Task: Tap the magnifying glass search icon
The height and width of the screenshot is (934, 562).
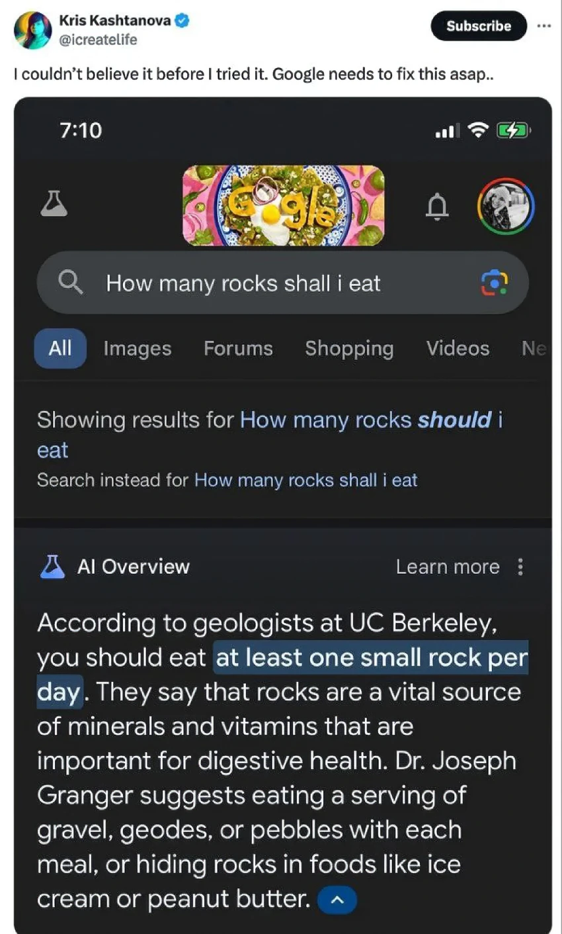Action: [71, 283]
